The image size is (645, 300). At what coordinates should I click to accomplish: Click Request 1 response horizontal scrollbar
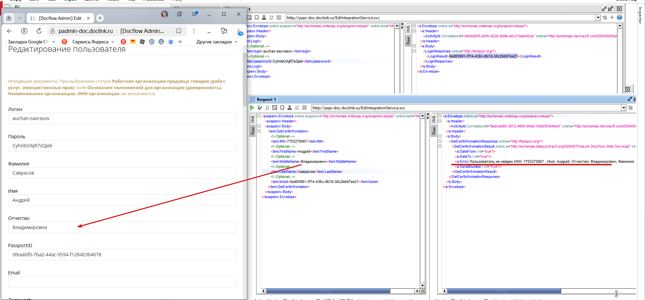point(504,291)
